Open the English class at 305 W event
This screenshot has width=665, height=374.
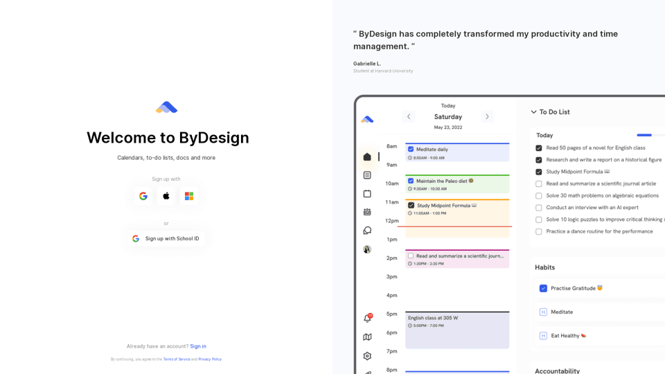pos(457,330)
